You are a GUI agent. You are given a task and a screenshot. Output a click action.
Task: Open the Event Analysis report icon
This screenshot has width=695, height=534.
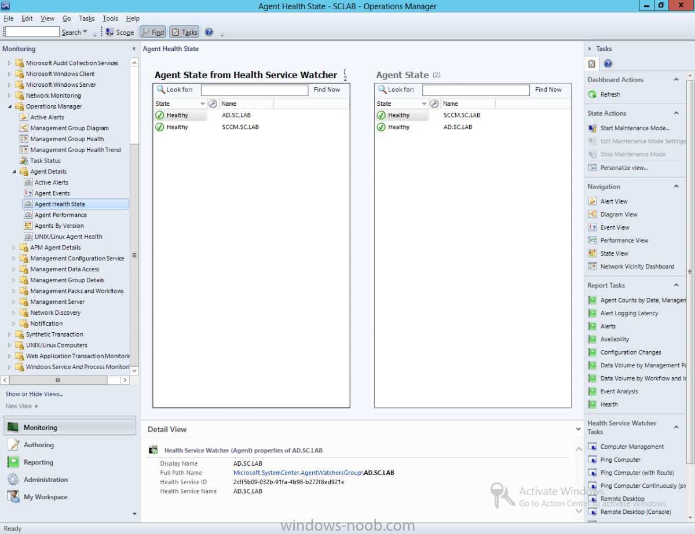pos(592,391)
